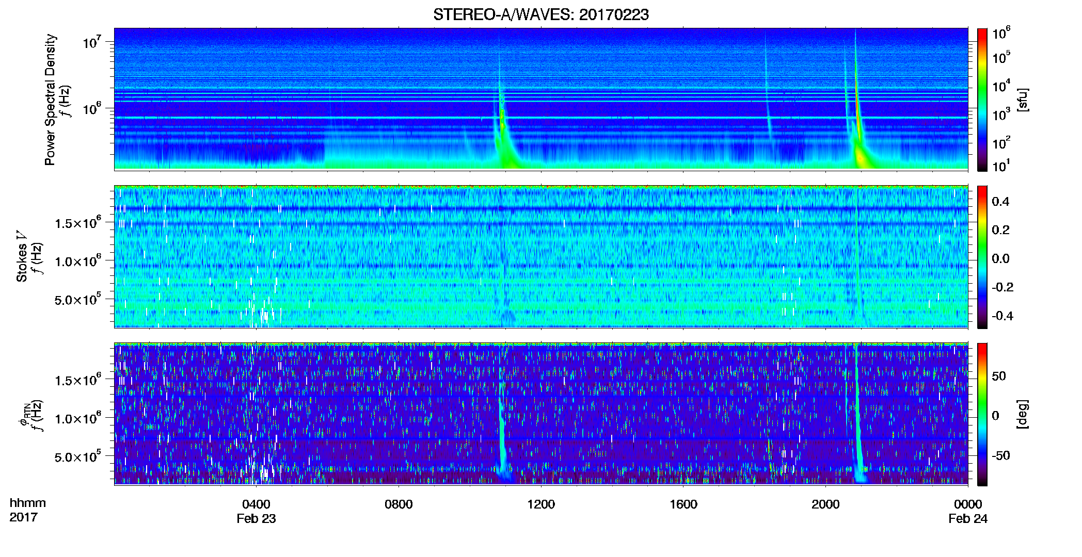Click the "0.2" label on the Stokes V colorbar
This screenshot has height=557, width=1082.
coord(1000,230)
